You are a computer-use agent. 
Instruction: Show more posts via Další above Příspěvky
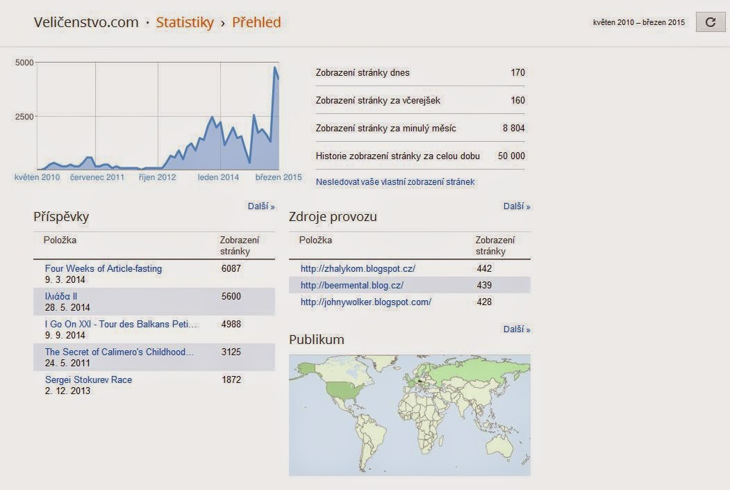[x=260, y=206]
